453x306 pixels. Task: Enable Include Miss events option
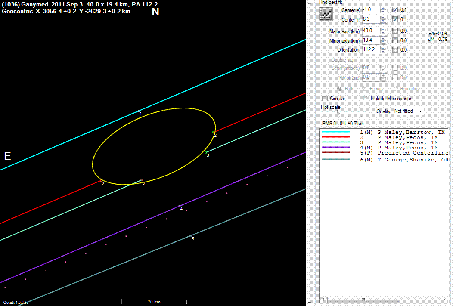366,99
